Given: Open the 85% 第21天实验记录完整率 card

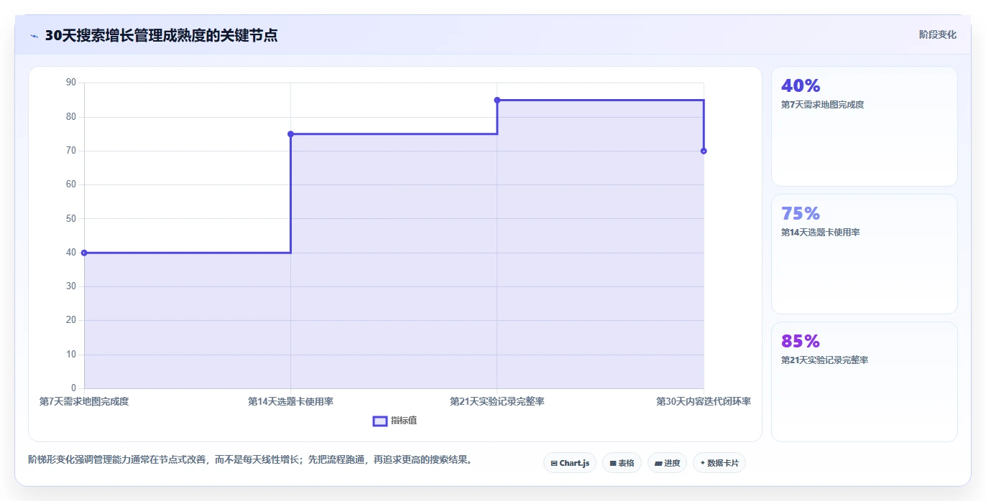Looking at the screenshot, I should pos(864,382).
